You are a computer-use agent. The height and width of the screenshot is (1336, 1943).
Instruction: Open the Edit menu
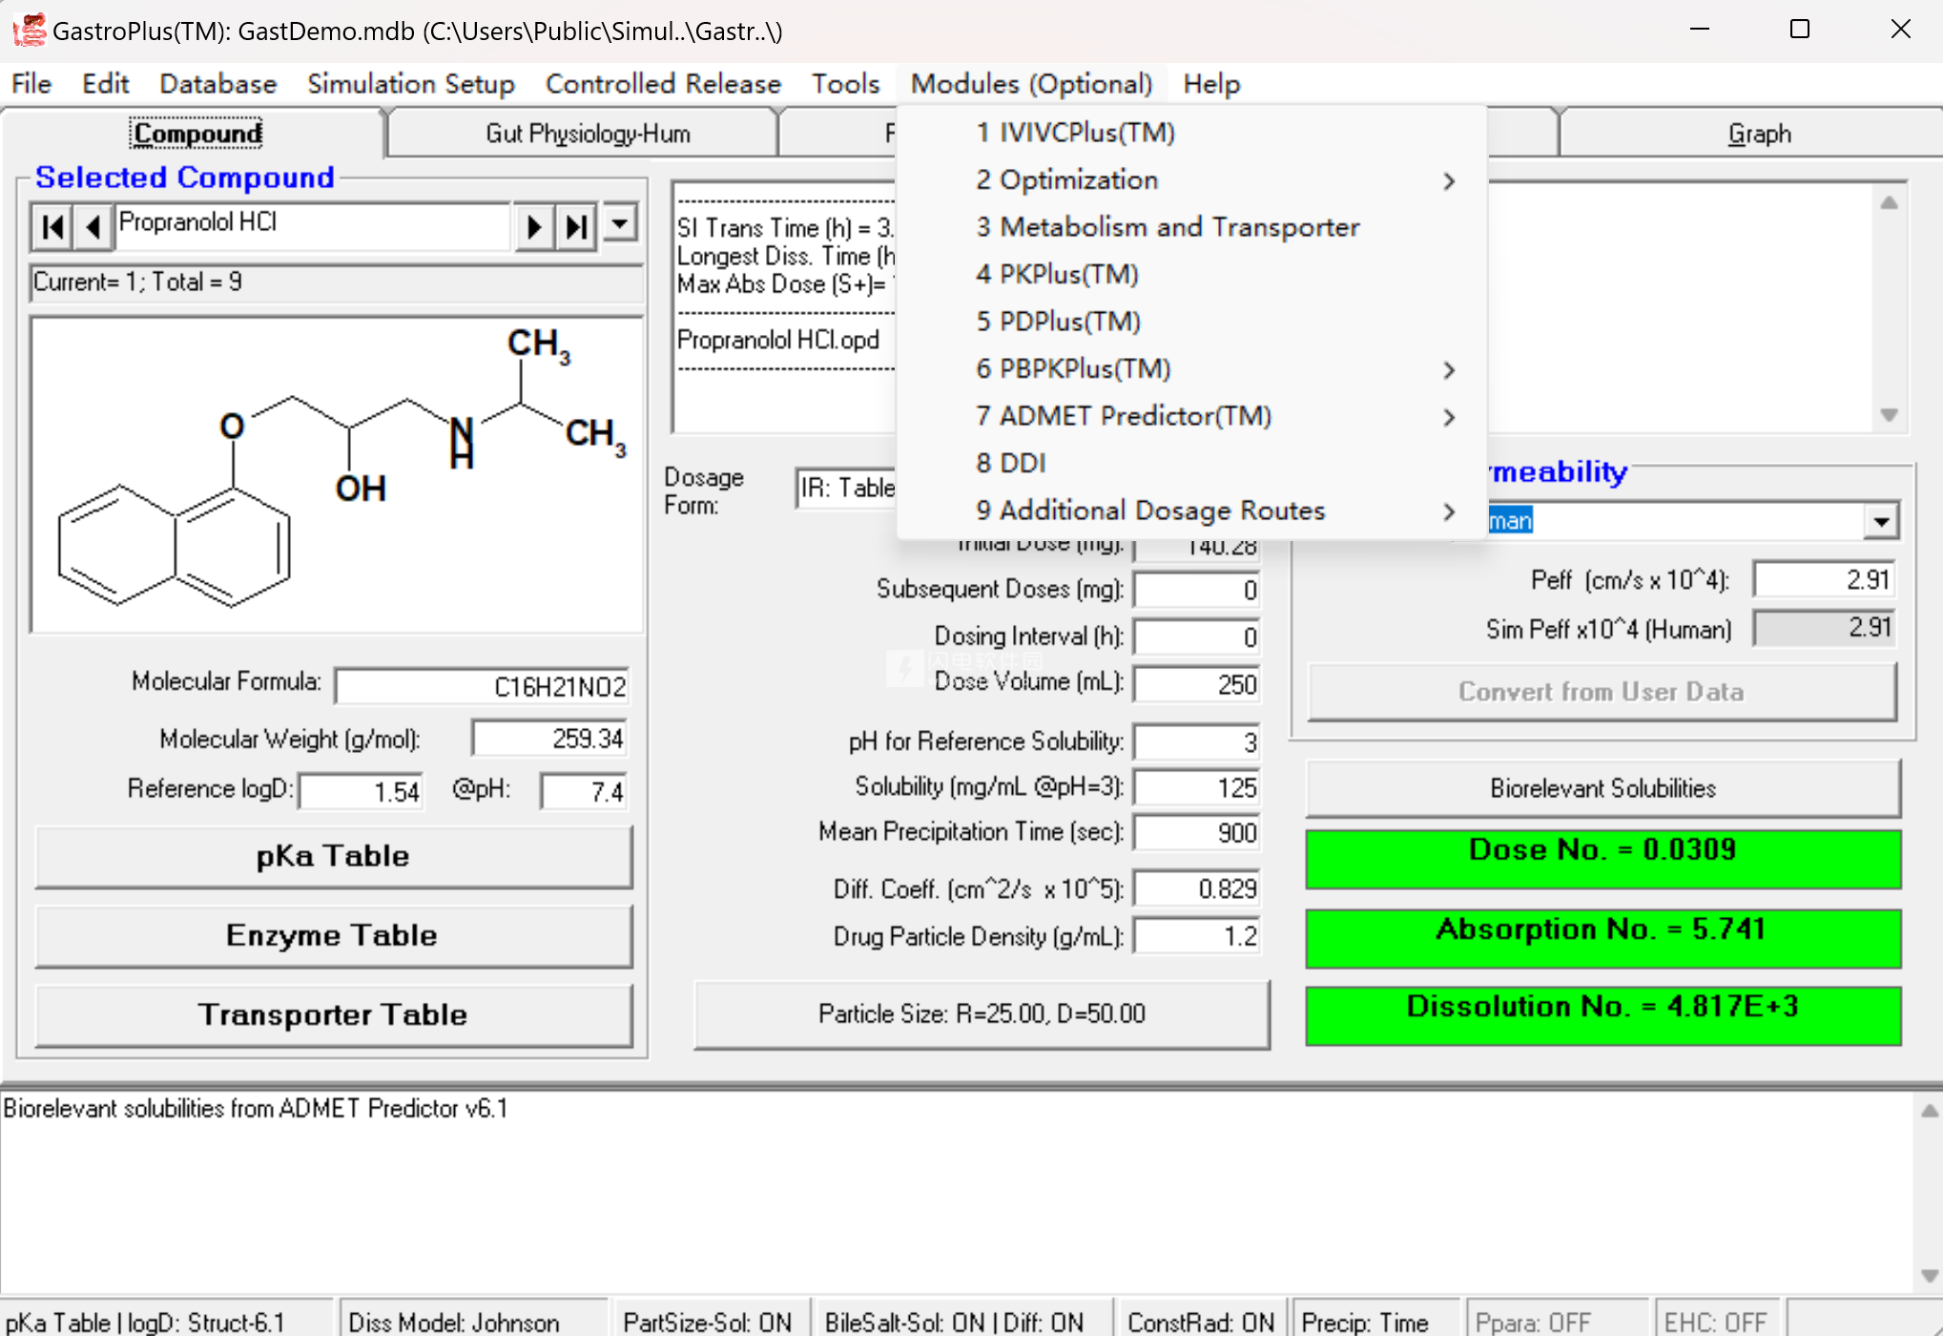pyautogui.click(x=105, y=84)
